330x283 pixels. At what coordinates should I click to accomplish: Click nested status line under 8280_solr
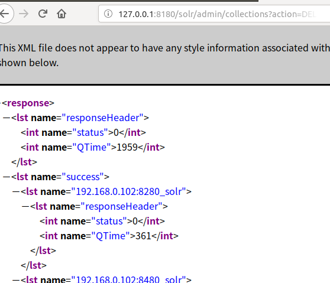[102, 221]
